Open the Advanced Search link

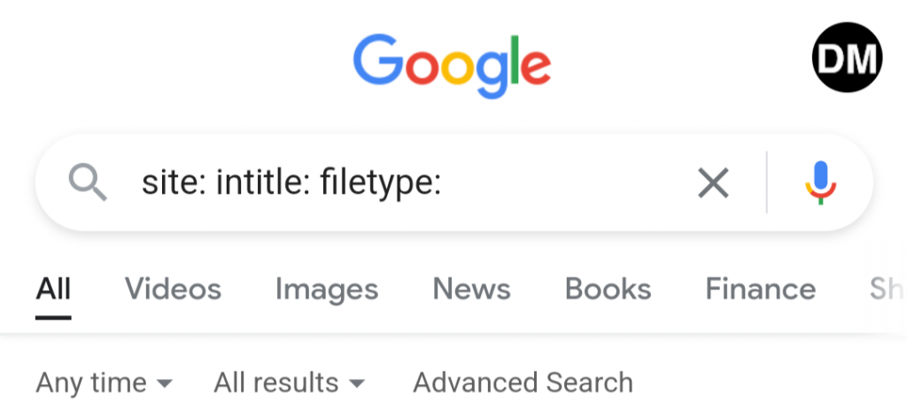[x=523, y=382]
